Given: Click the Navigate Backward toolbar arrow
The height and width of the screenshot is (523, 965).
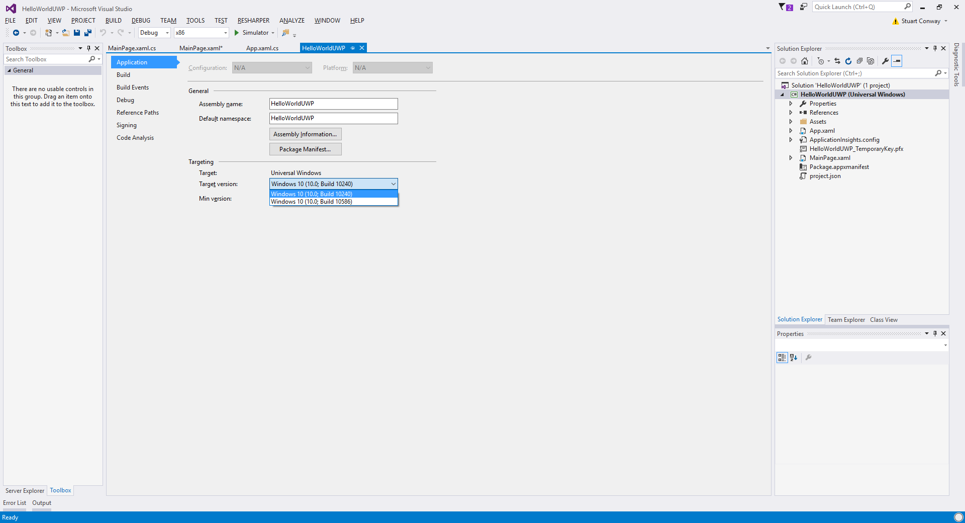Looking at the screenshot, I should [16, 33].
